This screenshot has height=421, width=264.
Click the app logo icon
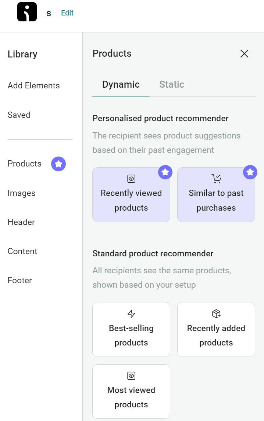coord(27,12)
